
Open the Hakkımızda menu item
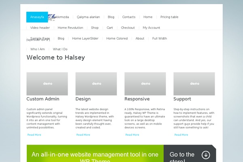(61, 17)
